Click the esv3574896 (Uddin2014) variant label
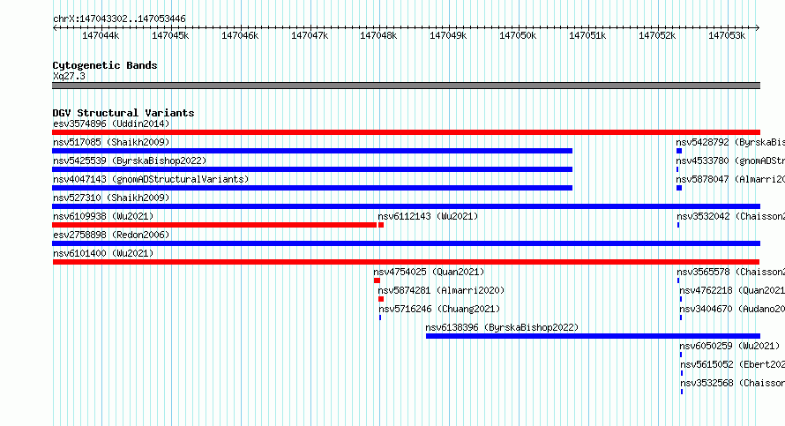The image size is (785, 426). point(111,123)
